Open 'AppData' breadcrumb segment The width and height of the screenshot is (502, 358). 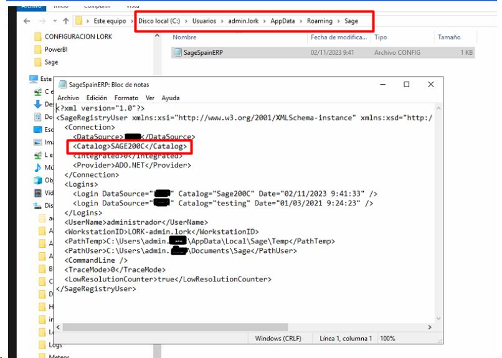pyautogui.click(x=282, y=21)
